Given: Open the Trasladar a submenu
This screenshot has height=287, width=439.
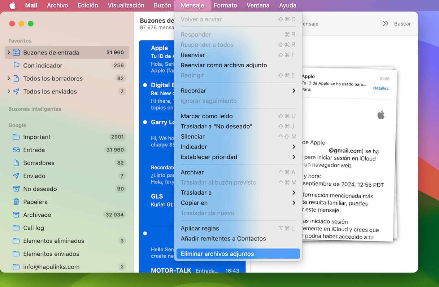Looking at the screenshot, I should (x=238, y=193).
